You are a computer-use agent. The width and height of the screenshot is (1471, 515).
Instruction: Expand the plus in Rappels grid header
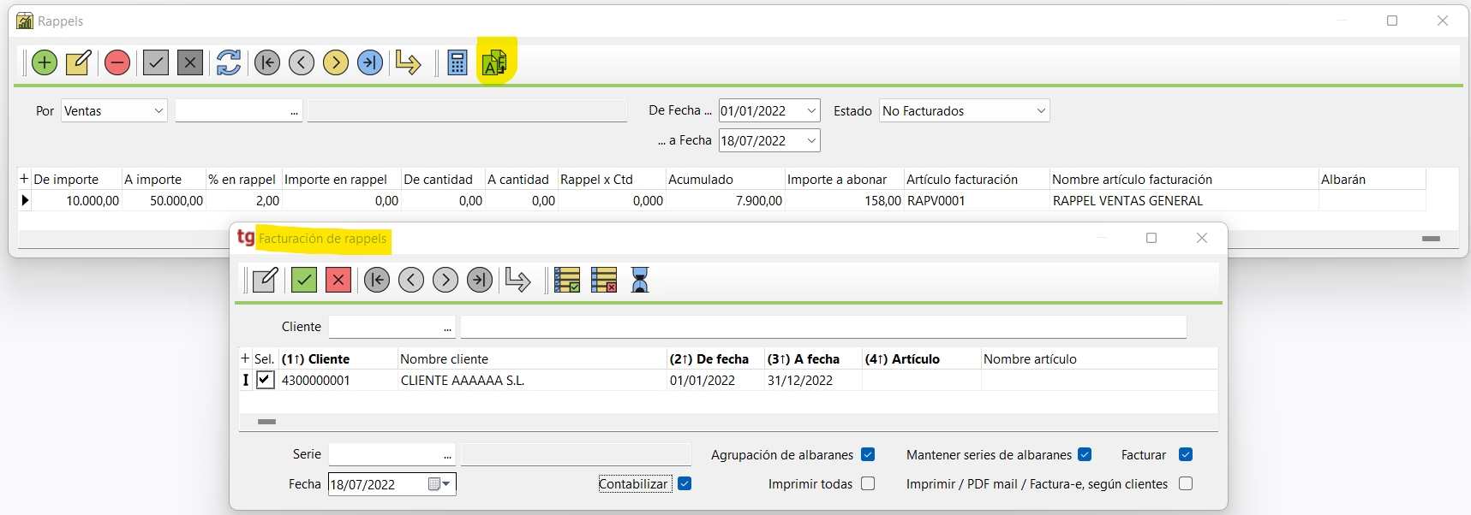click(x=24, y=179)
